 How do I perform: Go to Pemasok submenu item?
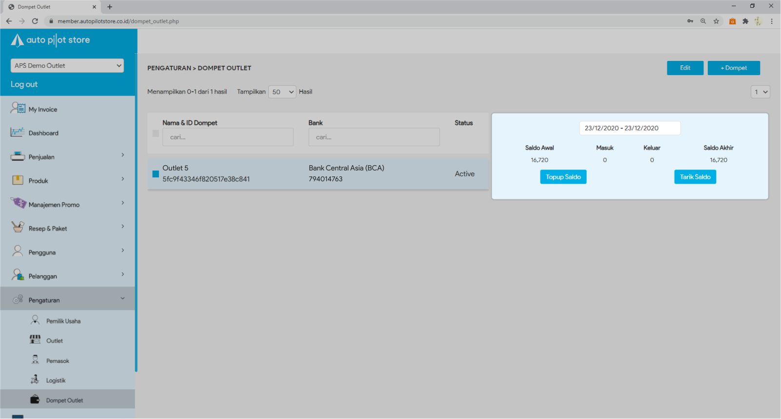pyautogui.click(x=58, y=361)
